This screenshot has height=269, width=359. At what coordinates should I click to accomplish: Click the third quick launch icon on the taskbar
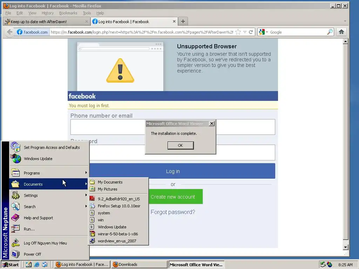(45, 265)
